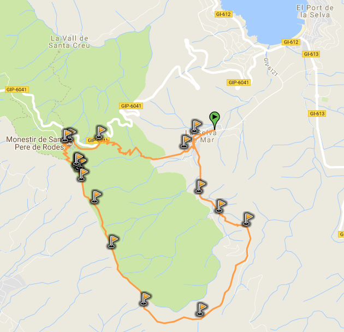The width and height of the screenshot is (344, 332).
Task: Select the La Vall de Santa Creu label
Action: tap(69, 42)
